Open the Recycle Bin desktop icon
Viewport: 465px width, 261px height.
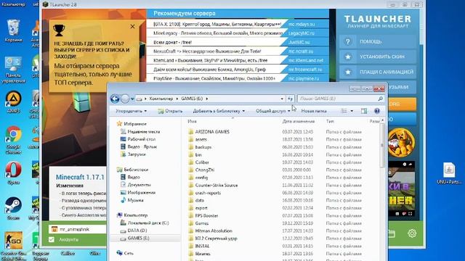13,30
